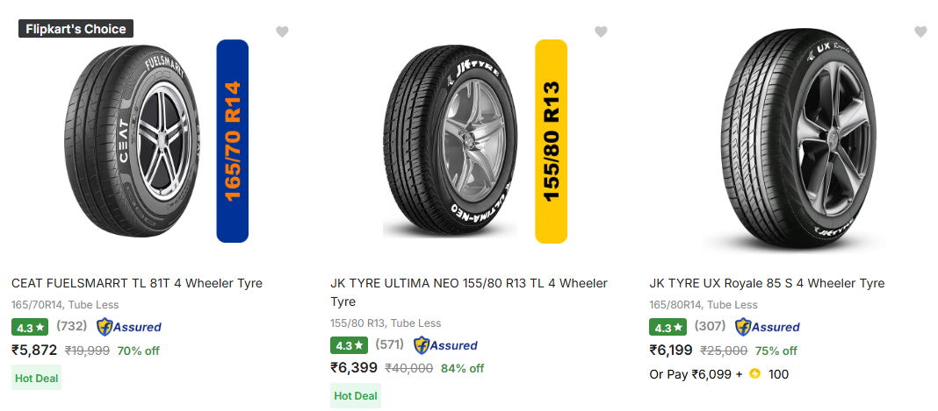Toggle wishlist heart on JK Ultima Neo tyre

(601, 32)
